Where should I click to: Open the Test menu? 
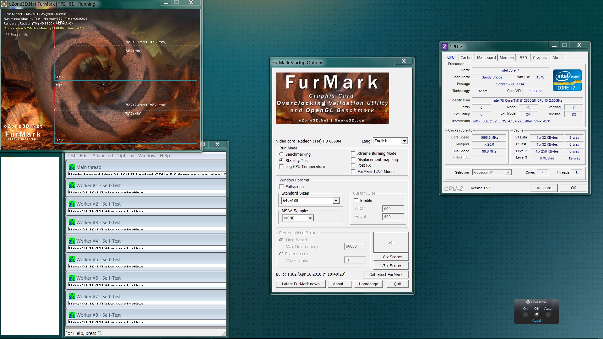pos(71,156)
